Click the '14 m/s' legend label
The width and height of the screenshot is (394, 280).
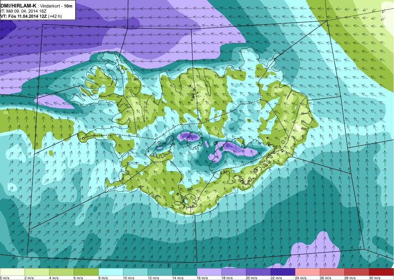click(x=178, y=278)
